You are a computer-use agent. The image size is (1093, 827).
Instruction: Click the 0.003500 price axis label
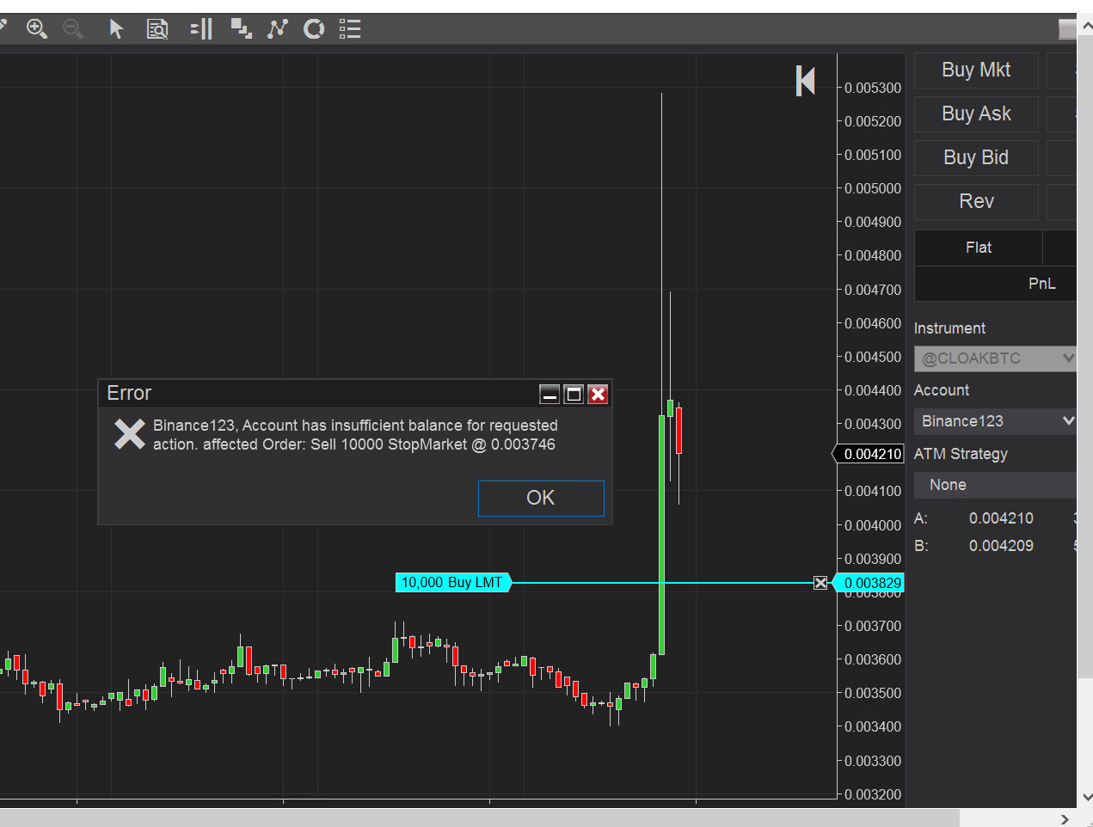point(873,693)
